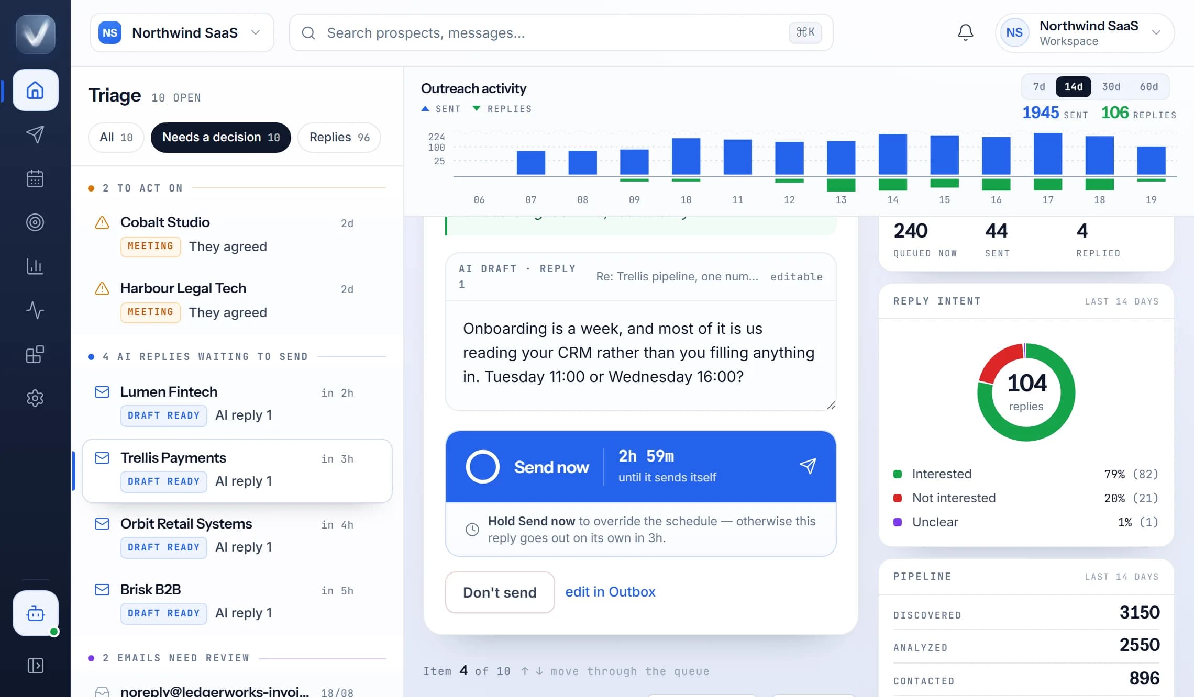Click the "Outreach activity" chart title
The image size is (1194, 697).
tap(473, 88)
